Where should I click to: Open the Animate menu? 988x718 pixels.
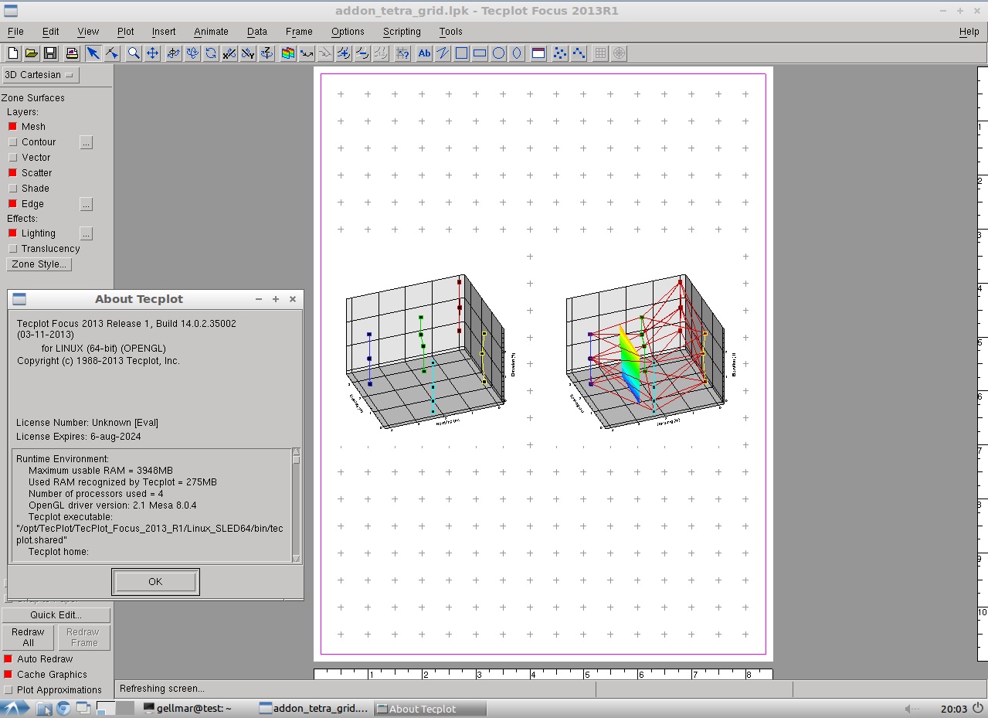point(211,32)
